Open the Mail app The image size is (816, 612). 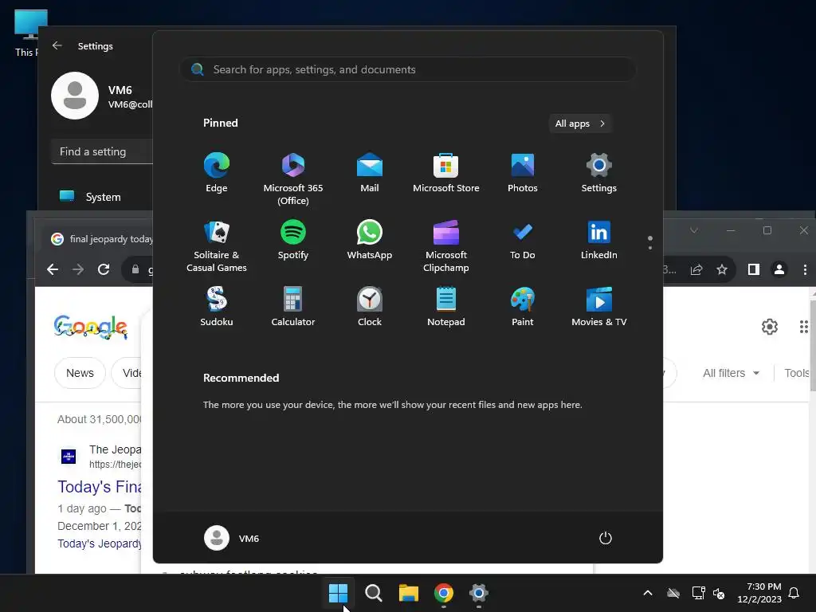pos(370,173)
